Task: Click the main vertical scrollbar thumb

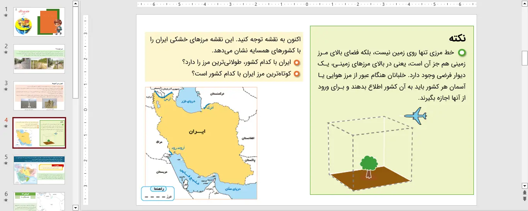Action: coord(525,58)
